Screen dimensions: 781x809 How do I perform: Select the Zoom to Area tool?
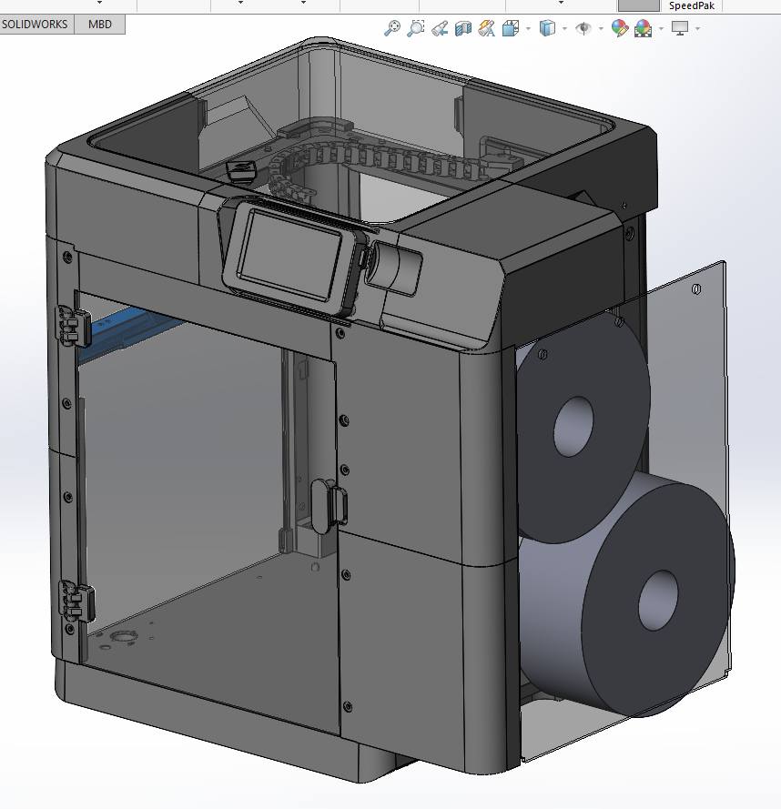[x=416, y=28]
